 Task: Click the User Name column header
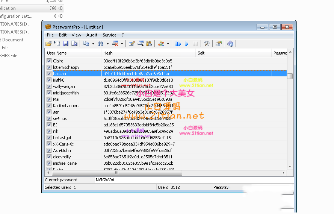pyautogui.click(x=73, y=53)
